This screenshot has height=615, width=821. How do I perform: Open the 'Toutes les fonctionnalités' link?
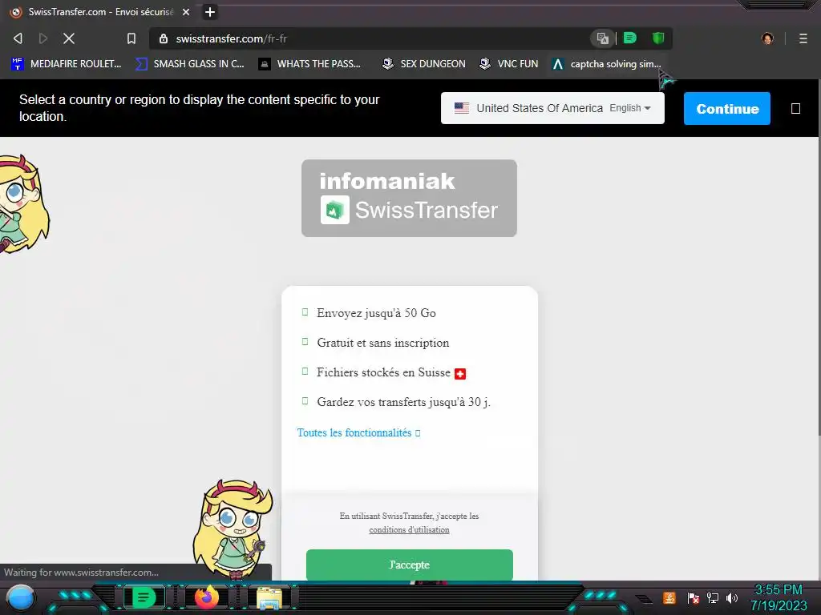tap(358, 433)
